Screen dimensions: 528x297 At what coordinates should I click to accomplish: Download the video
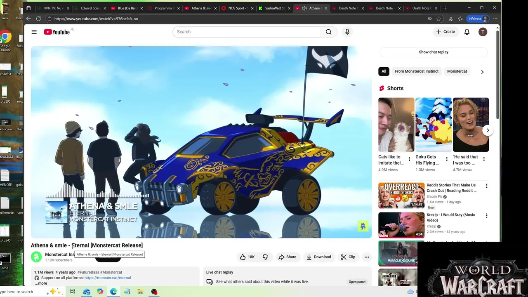click(318, 257)
